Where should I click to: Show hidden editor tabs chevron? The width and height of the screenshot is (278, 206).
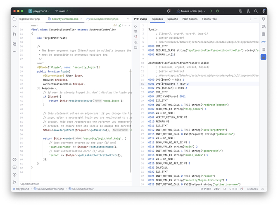(128, 19)
